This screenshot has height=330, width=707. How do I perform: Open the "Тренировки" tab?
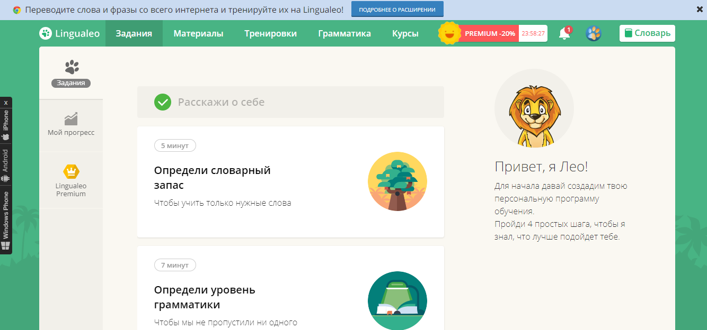(x=270, y=33)
